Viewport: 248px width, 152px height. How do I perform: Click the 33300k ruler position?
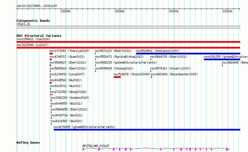pos(174,11)
